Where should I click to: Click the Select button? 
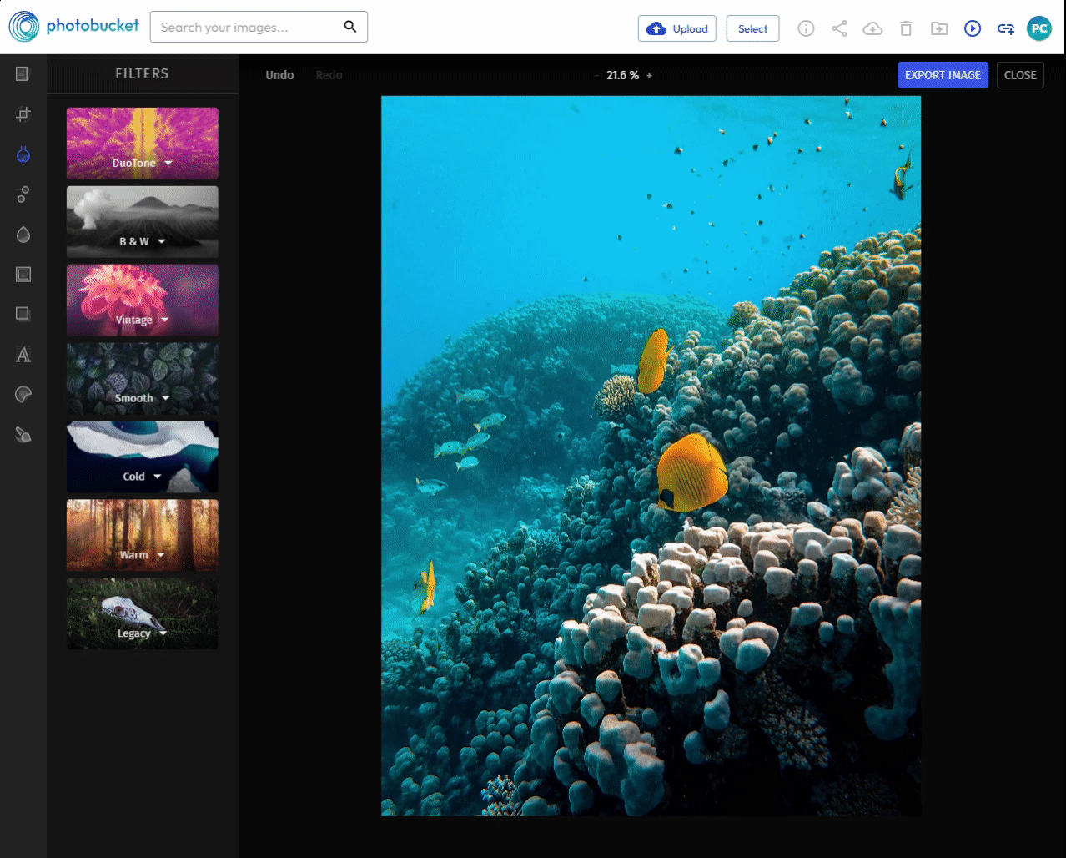(752, 28)
